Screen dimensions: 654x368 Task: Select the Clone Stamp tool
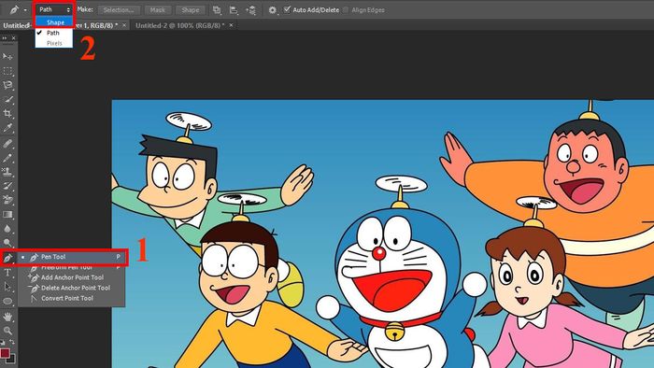[x=7, y=172]
